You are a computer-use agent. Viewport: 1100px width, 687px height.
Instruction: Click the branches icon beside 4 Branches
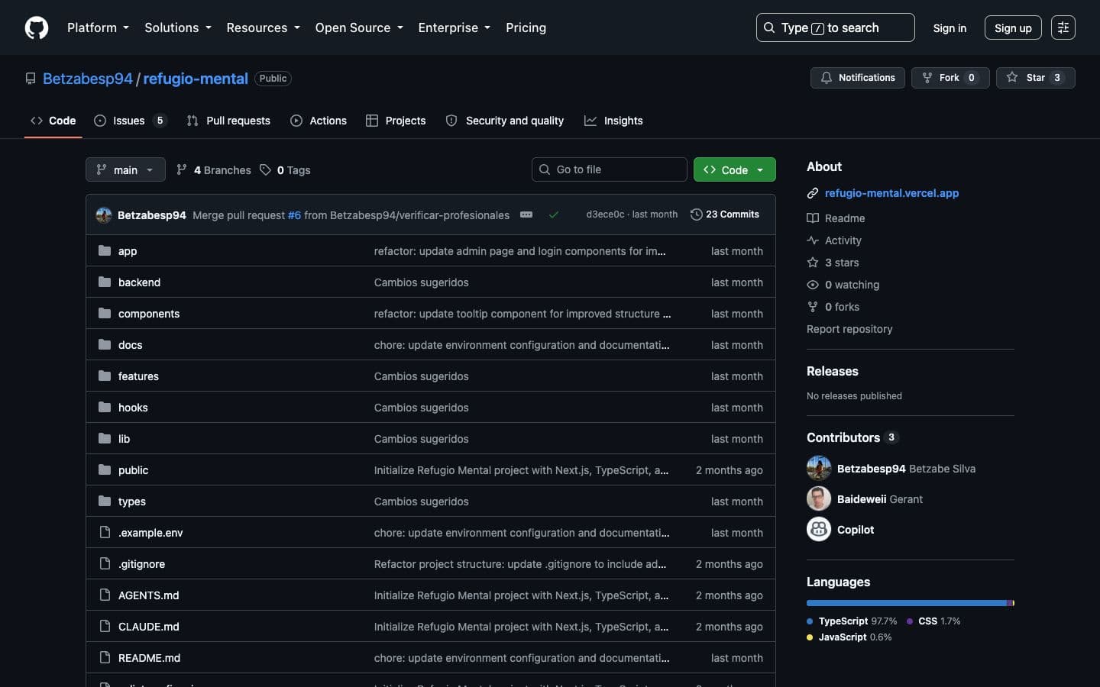[x=182, y=169]
